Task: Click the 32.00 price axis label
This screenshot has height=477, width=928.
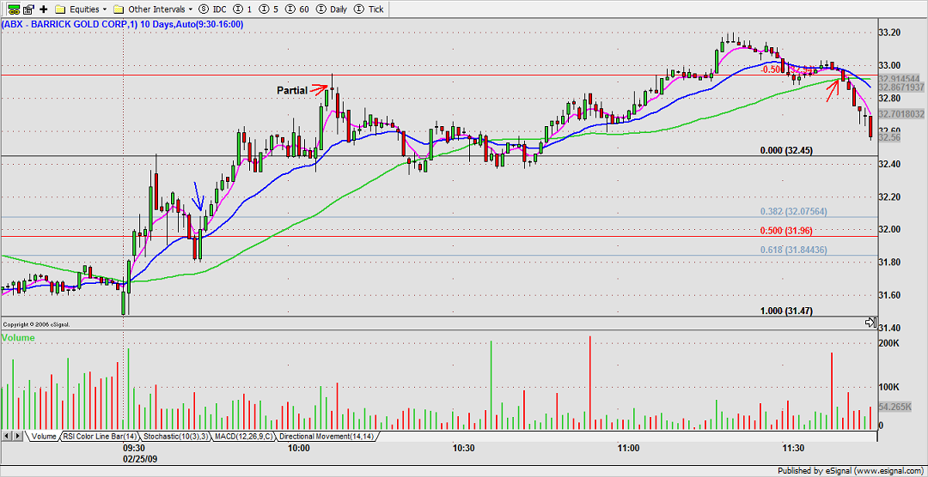Action: [x=889, y=229]
